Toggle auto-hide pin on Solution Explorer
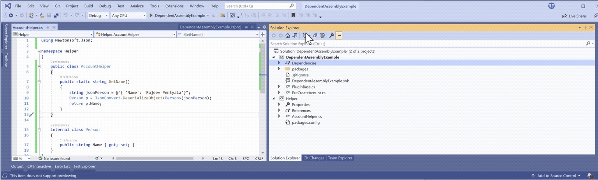This screenshot has height=180, width=598. (585, 28)
